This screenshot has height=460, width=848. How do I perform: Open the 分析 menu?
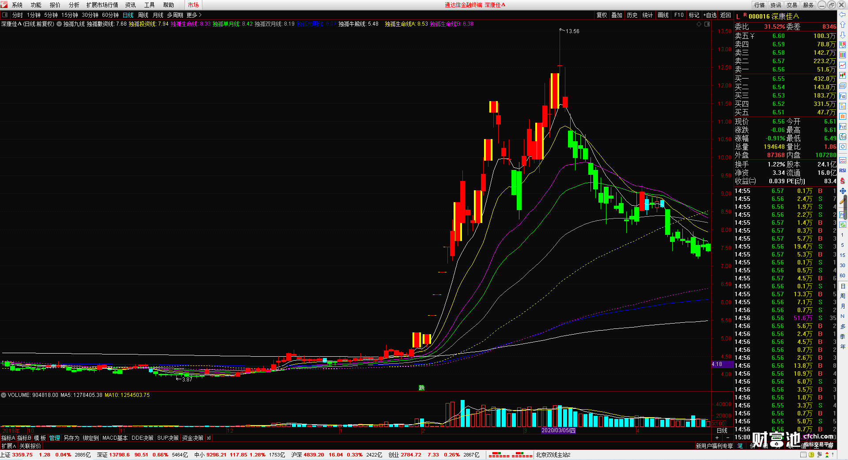click(x=74, y=5)
